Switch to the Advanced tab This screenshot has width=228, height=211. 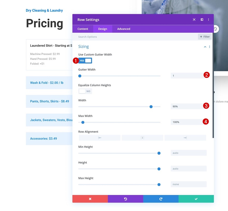[124, 29]
